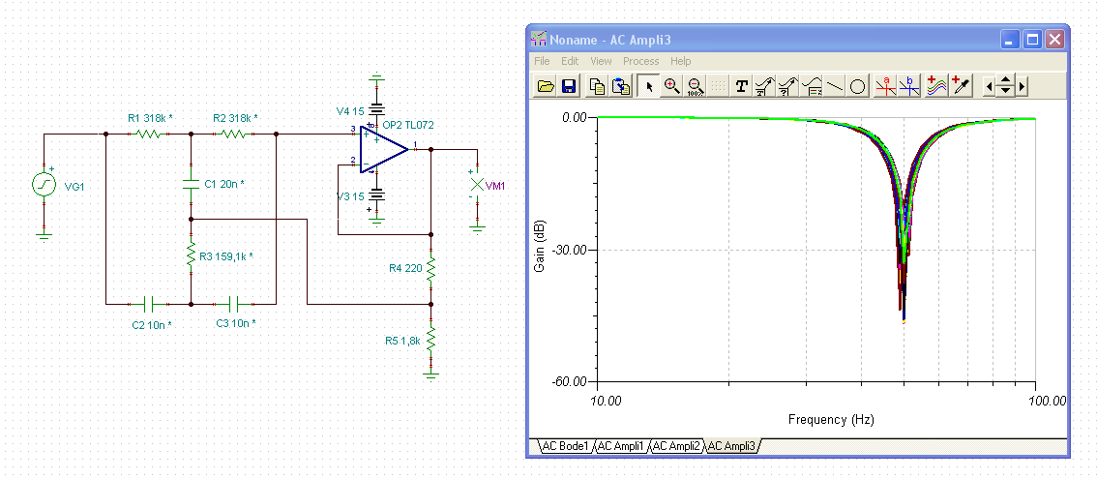Click the right arrow navigation button

pos(1023,87)
